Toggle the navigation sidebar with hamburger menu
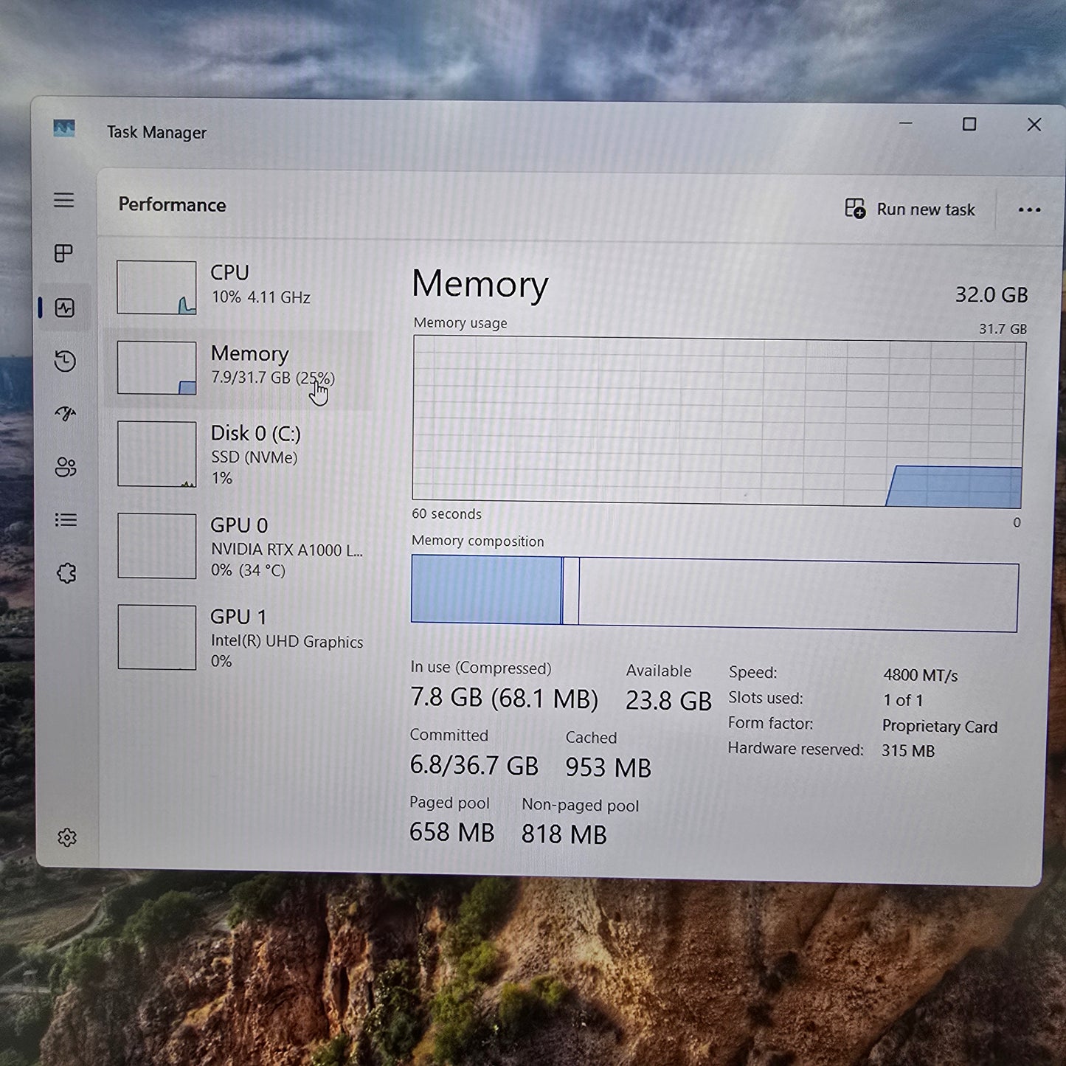1066x1066 pixels. (65, 200)
